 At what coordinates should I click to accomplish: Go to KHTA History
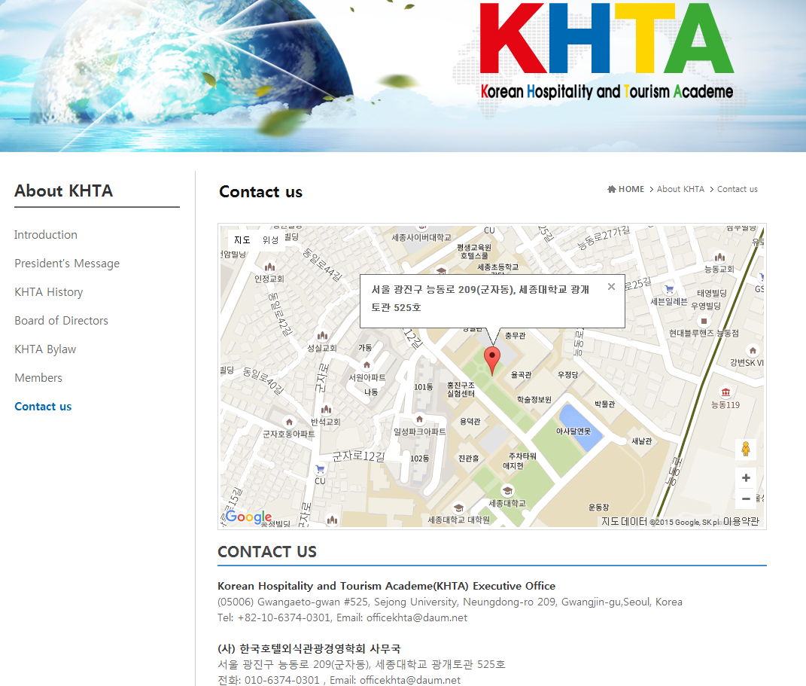(49, 292)
